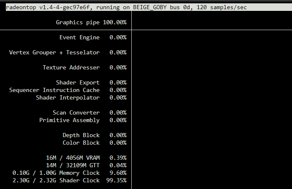Click the 16M / 4056M VRAM line
292x189 pixels.
point(86,158)
